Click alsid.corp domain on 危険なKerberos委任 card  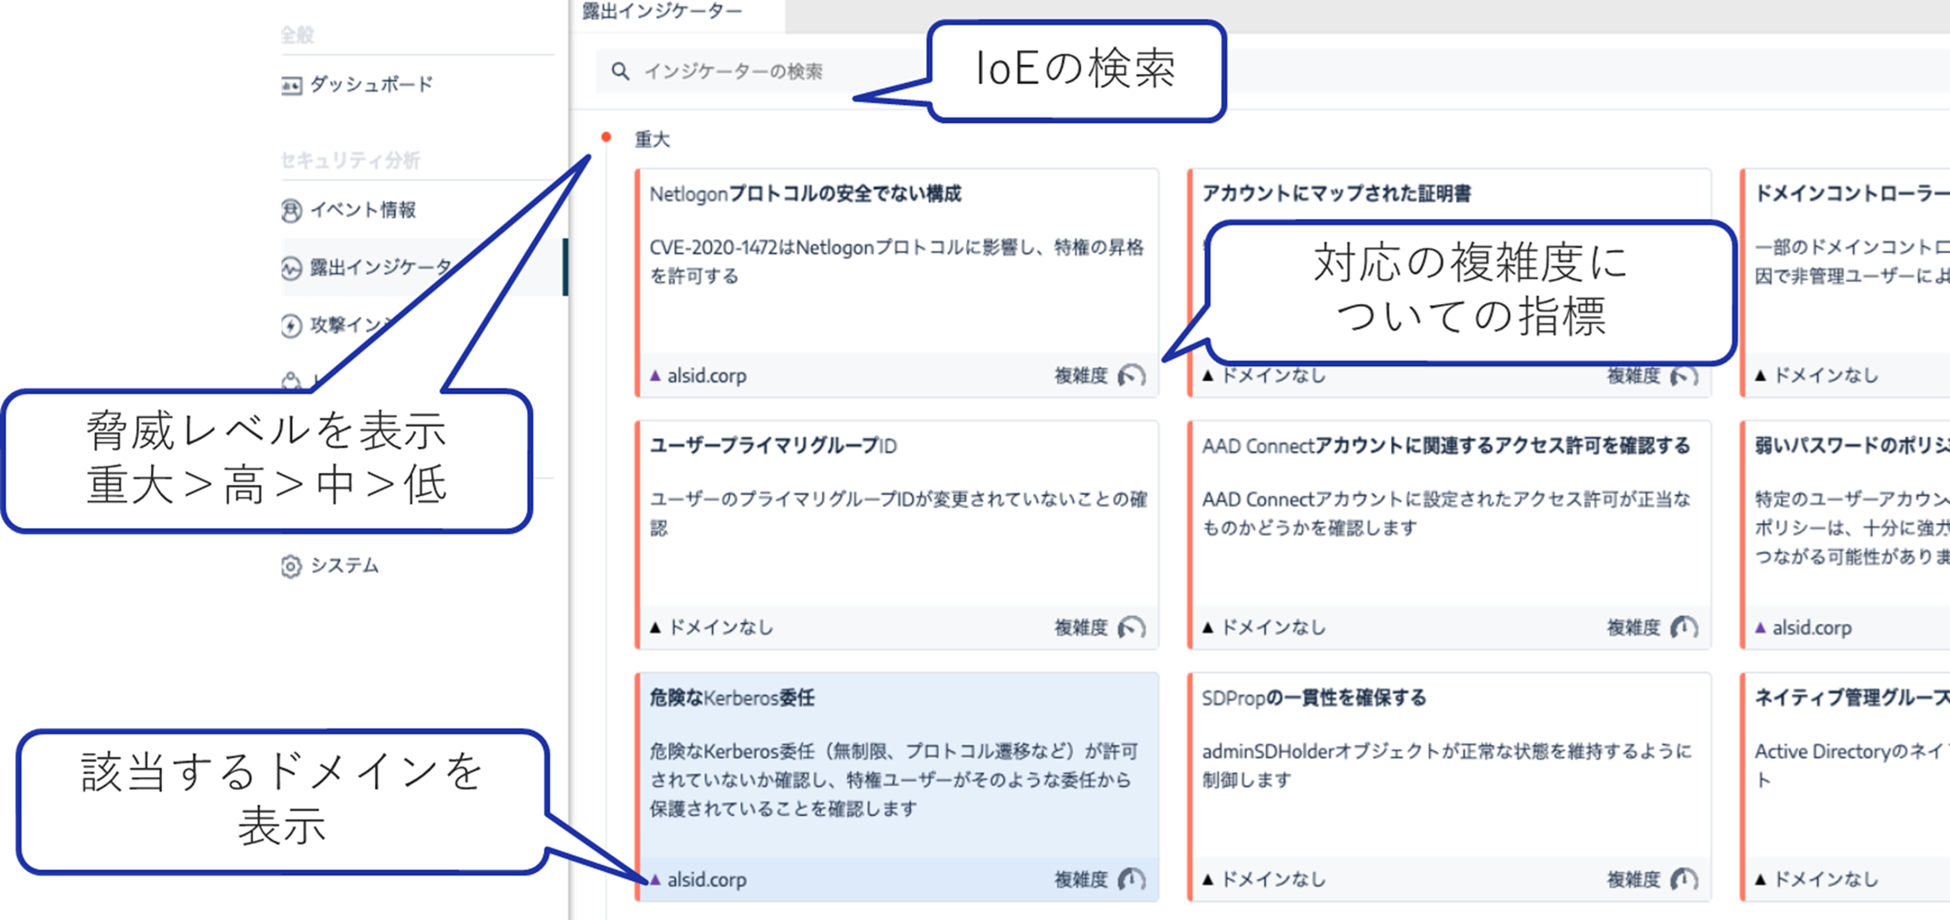[707, 880]
